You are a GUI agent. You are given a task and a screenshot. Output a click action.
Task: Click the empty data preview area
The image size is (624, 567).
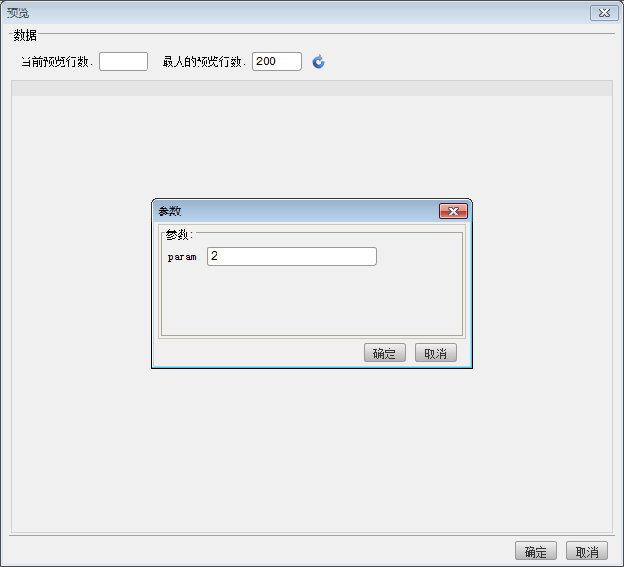point(311,444)
